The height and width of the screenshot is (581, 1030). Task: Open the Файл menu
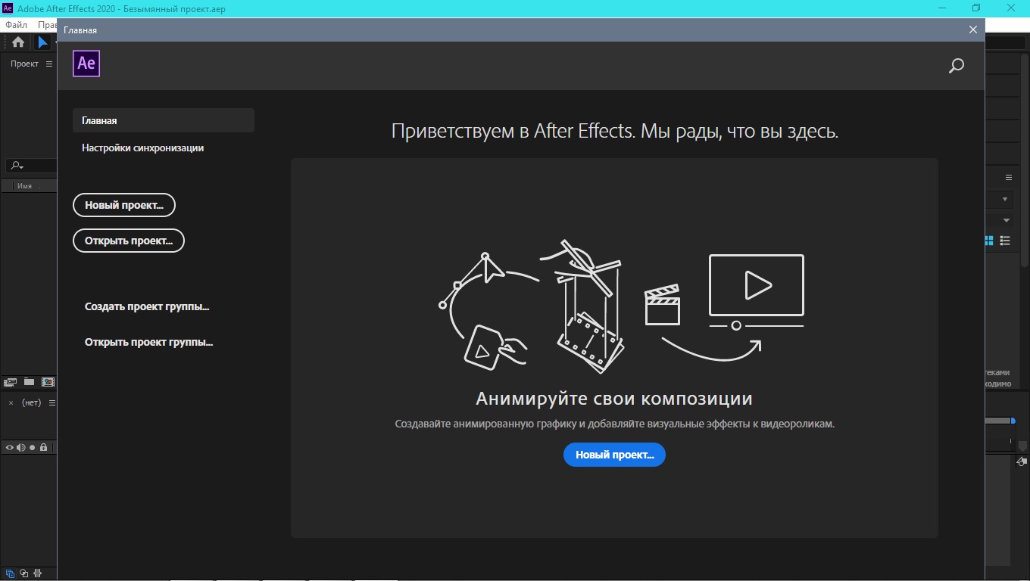point(16,25)
